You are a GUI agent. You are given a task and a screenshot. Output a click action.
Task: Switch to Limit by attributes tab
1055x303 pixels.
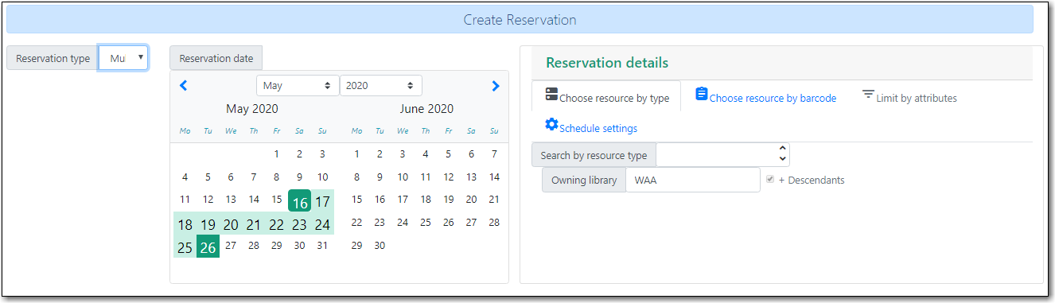coord(909,97)
